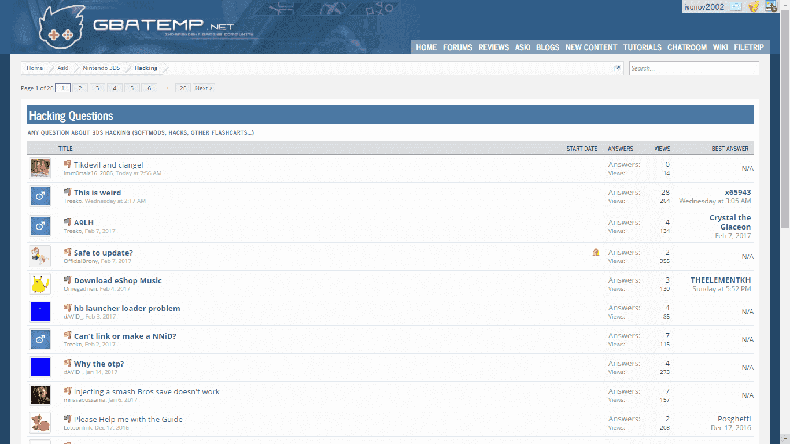Open dAVID_'s avatar on 'Why the otp?'
The width and height of the screenshot is (790, 444).
pos(40,367)
